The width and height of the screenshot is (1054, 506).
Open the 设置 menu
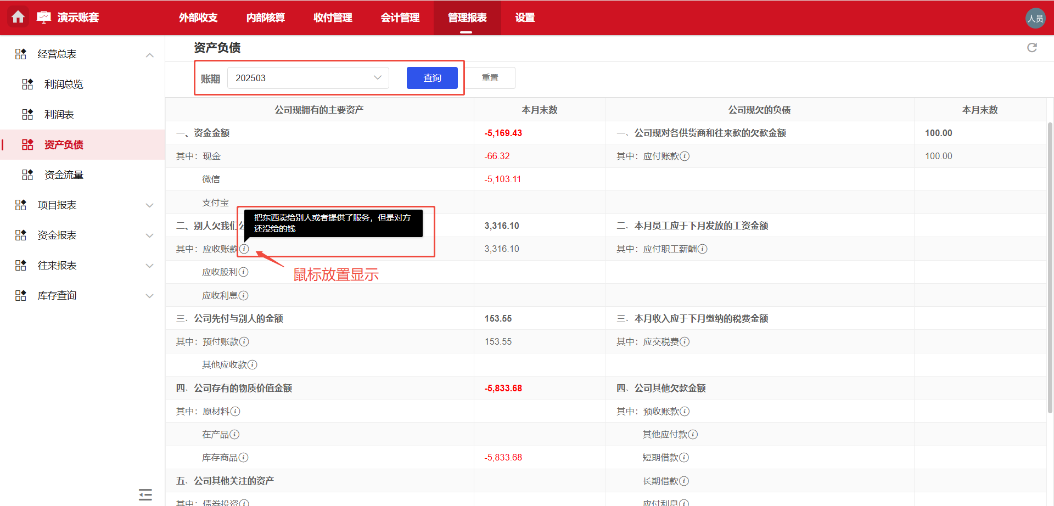(524, 18)
